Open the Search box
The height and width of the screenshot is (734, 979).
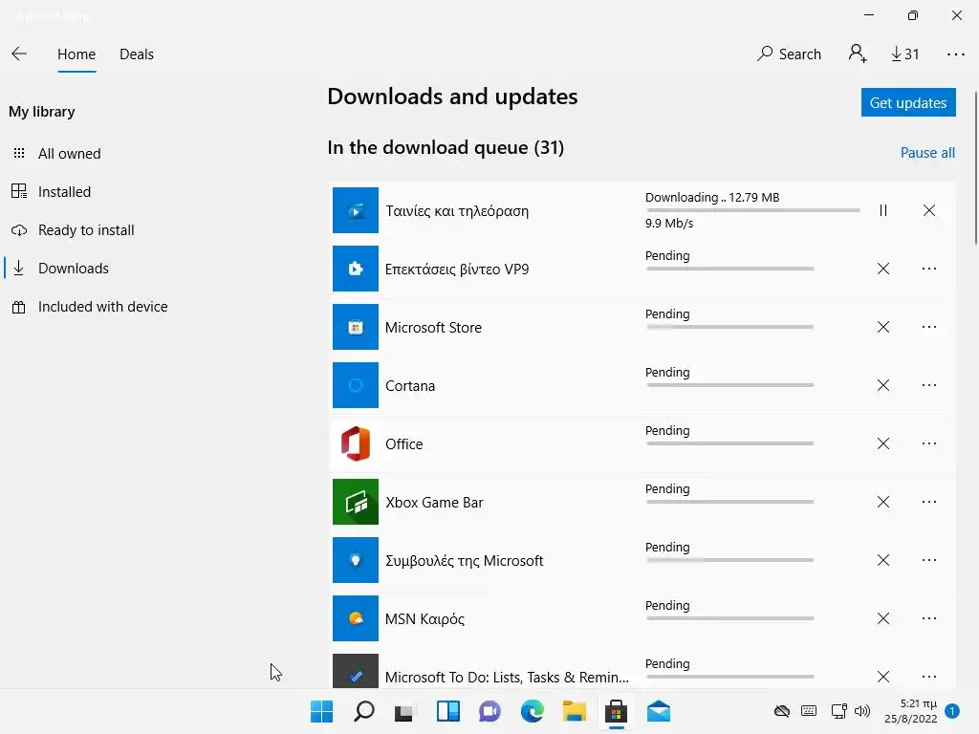(789, 54)
